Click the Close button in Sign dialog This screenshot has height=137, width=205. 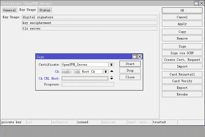click(x=130, y=77)
